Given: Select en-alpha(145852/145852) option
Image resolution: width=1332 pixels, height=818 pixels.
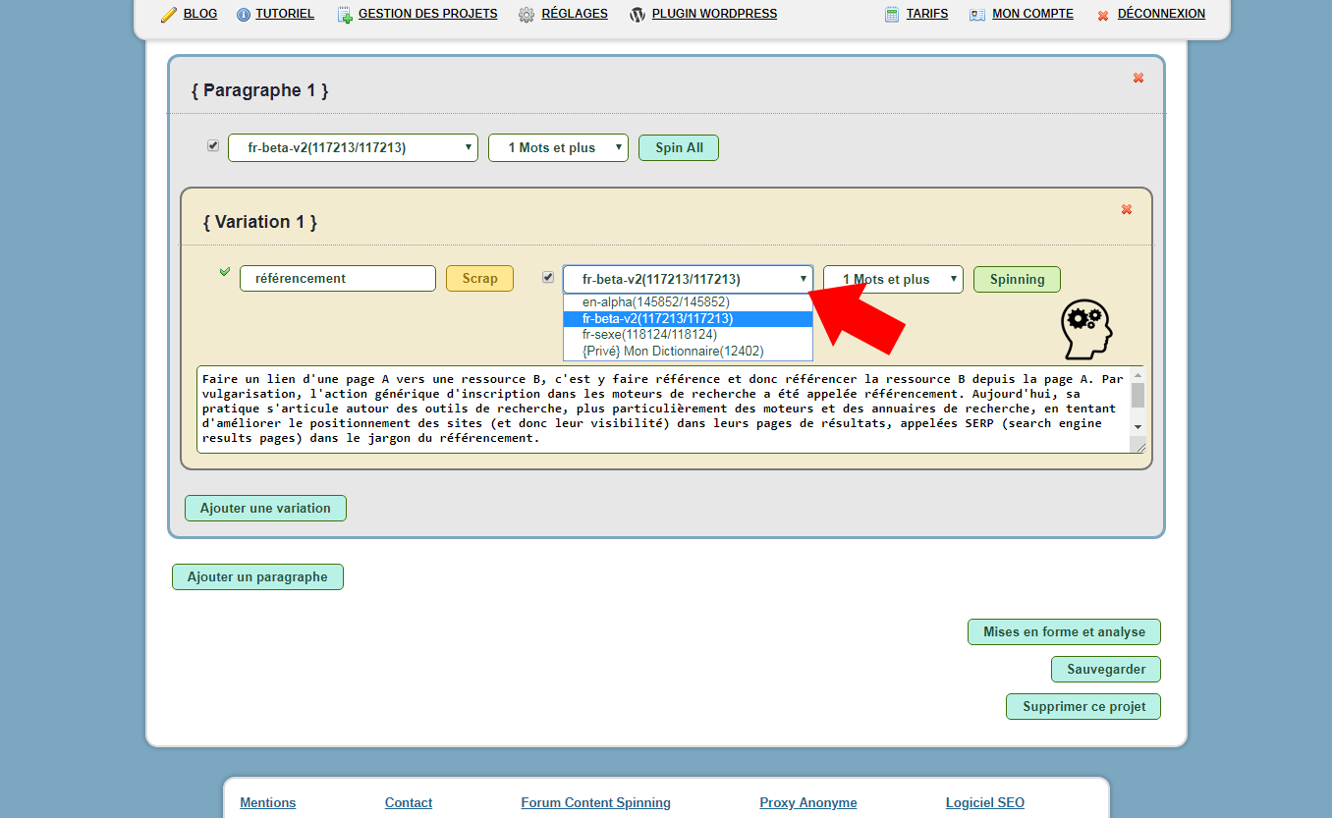Looking at the screenshot, I should 688,302.
